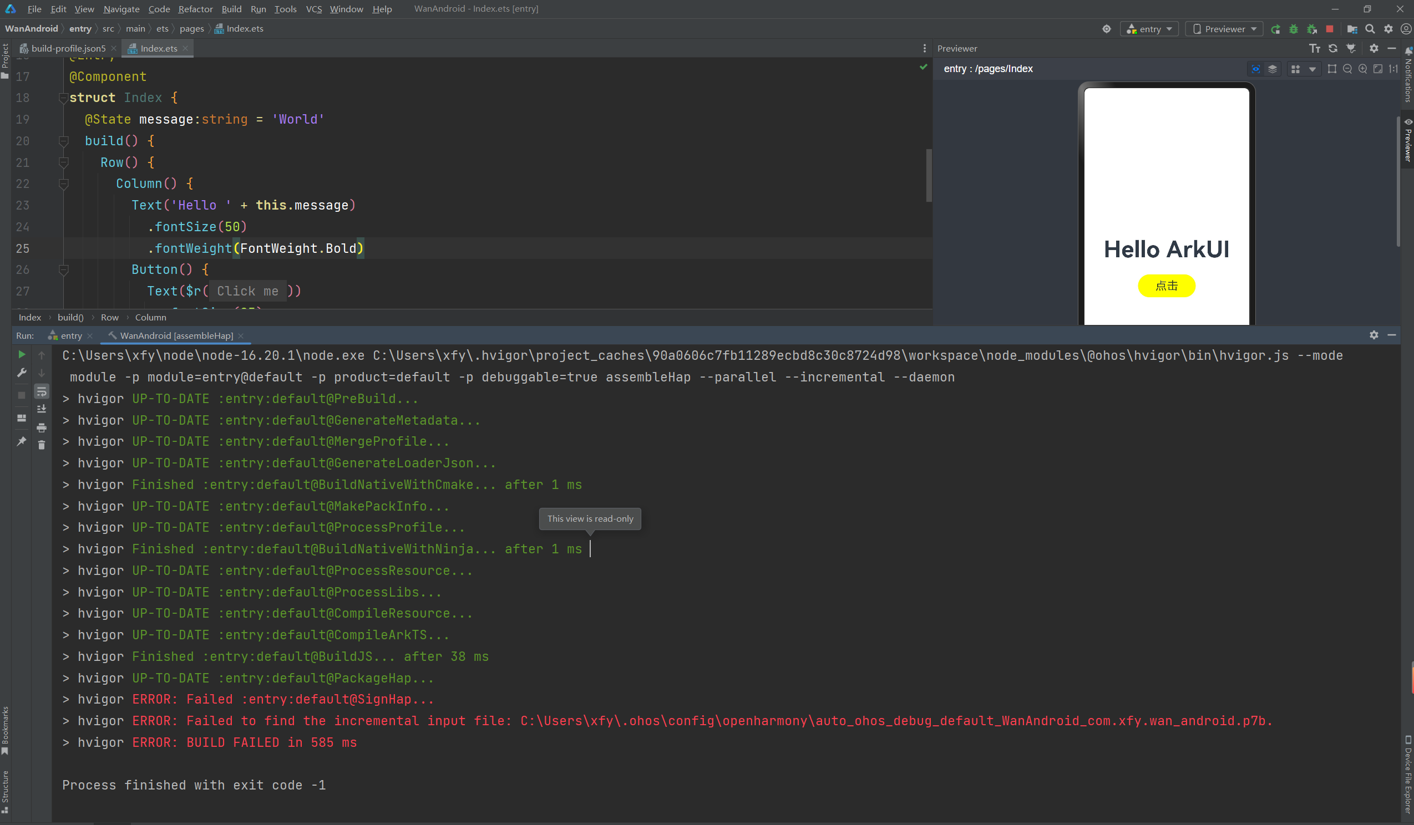Switch to build-profile.json5 editor tab

[x=68, y=48]
